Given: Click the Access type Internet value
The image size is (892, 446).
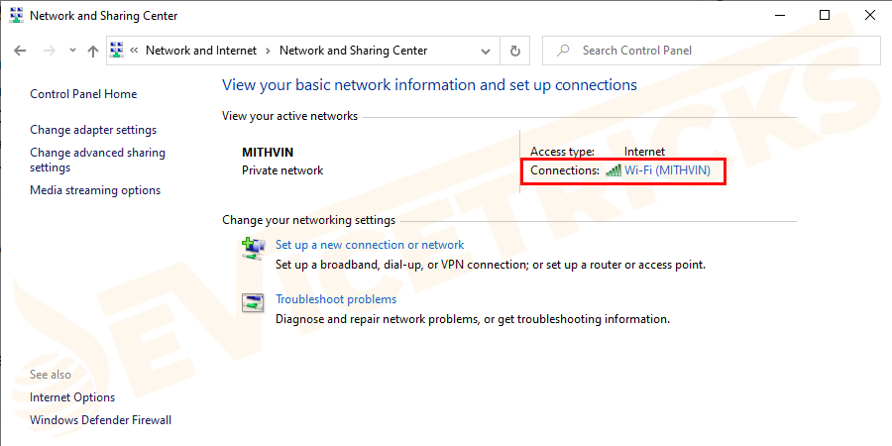Looking at the screenshot, I should (644, 152).
